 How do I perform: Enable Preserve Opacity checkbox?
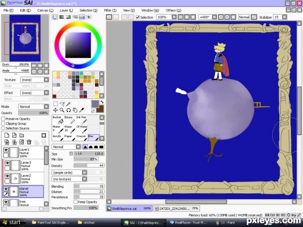point(3,119)
